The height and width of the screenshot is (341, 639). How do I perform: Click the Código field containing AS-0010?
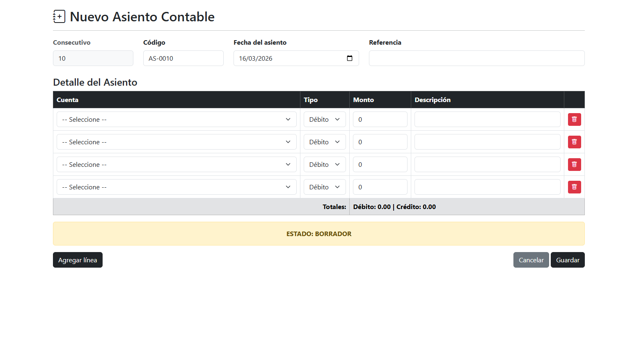tap(183, 58)
